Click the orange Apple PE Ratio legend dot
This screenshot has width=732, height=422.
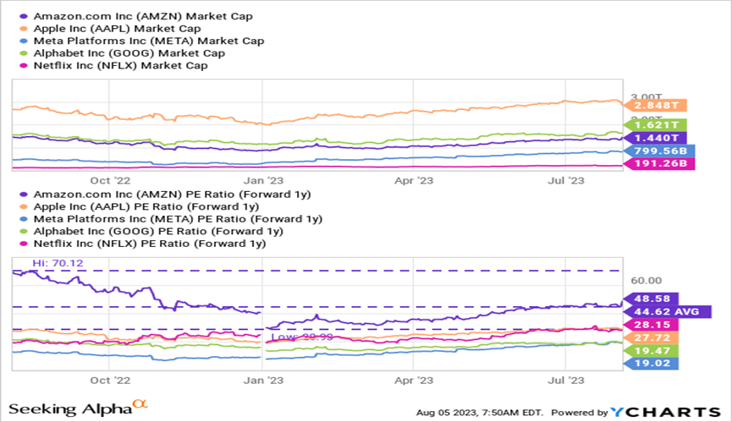[x=24, y=207]
